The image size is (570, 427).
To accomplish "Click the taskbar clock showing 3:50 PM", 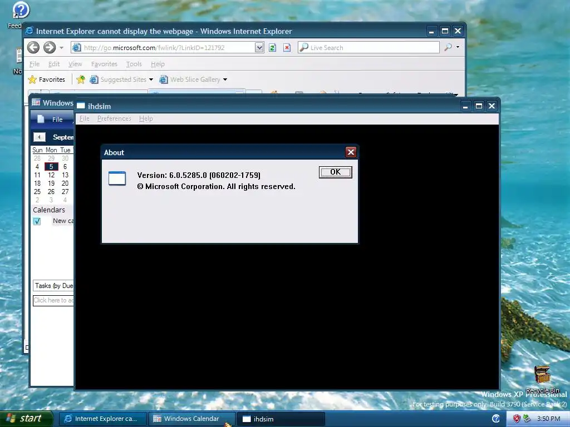I will click(548, 419).
